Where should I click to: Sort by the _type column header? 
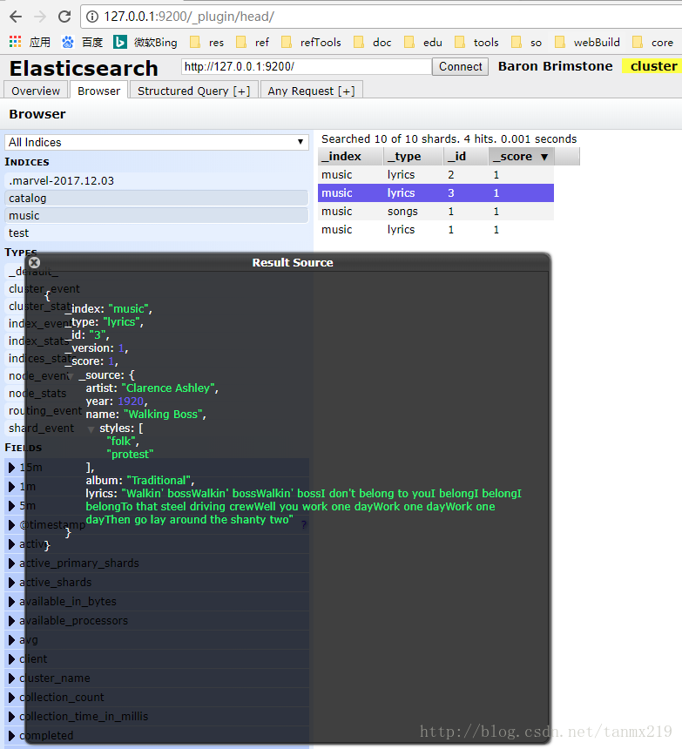(414, 156)
